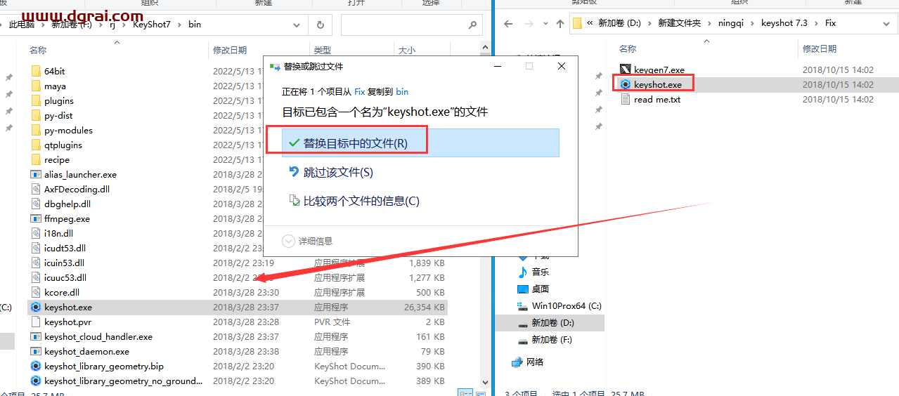The width and height of the screenshot is (899, 396).
Task: Click the alias_launcher.exe file icon
Action: point(37,174)
